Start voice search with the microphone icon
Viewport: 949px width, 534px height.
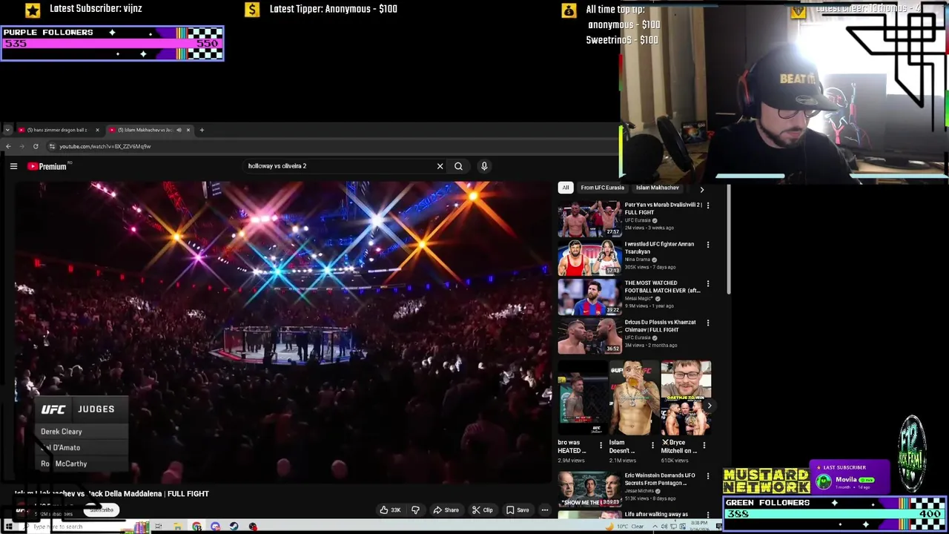coord(484,166)
